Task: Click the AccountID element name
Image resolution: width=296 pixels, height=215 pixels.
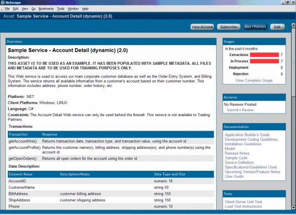Action: point(17,181)
